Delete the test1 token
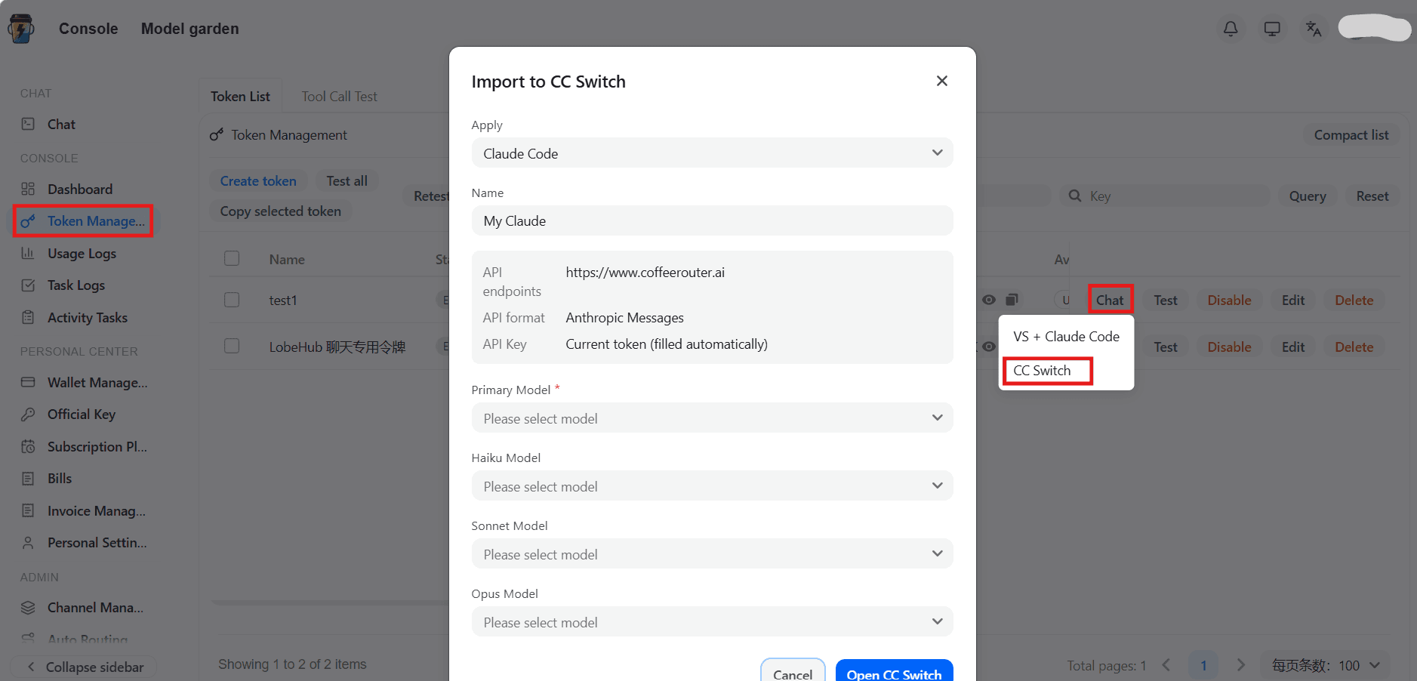1417x681 pixels. (x=1354, y=300)
